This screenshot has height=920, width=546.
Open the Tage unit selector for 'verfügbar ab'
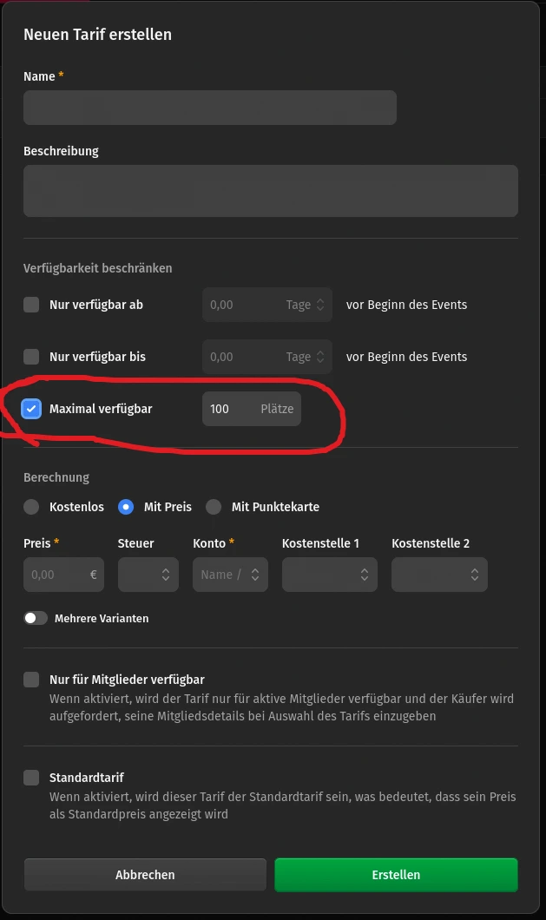click(306, 305)
